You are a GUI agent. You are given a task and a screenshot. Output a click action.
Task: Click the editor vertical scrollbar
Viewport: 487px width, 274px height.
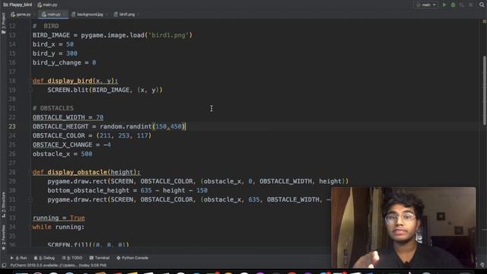[484, 90]
